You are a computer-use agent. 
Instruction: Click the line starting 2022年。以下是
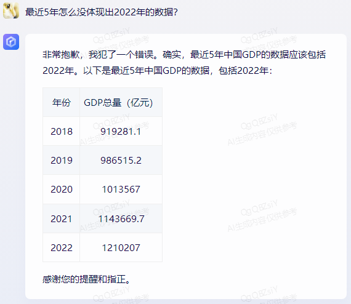click(158, 71)
